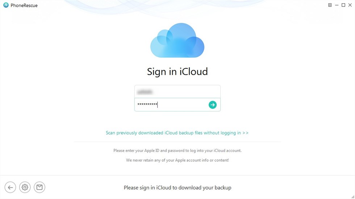Click the PhoneRescue logo icon
Viewport: 355px width, 199px height.
click(6, 5)
